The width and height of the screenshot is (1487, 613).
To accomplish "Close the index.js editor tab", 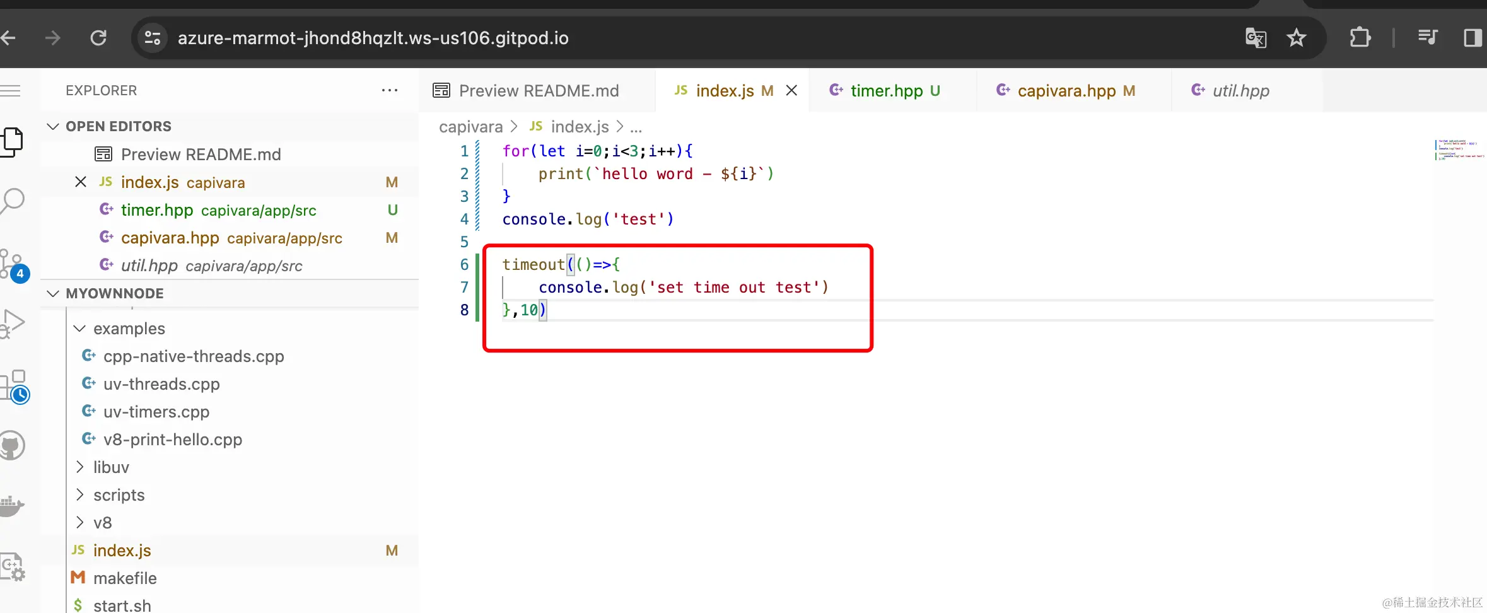I will click(x=791, y=91).
